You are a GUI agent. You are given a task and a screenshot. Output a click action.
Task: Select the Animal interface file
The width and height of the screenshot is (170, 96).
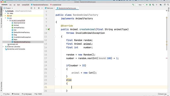[15, 25]
